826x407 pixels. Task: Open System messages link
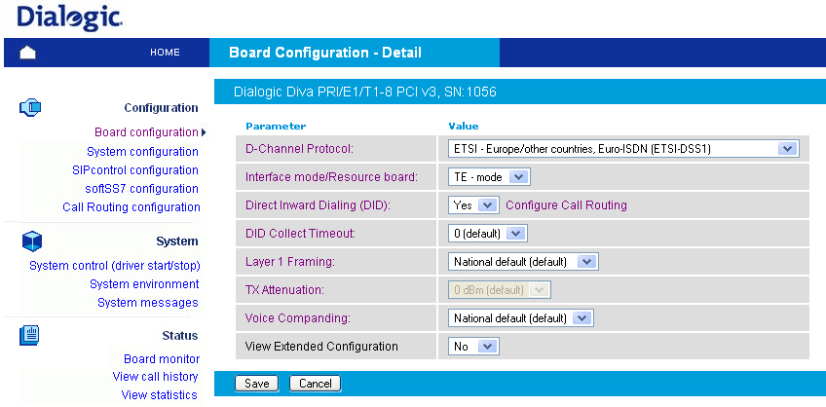tap(147, 303)
